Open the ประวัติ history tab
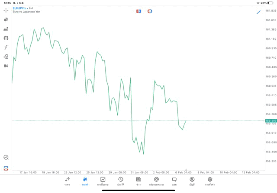The width and height of the screenshot is (277, 193). pyautogui.click(x=120, y=181)
